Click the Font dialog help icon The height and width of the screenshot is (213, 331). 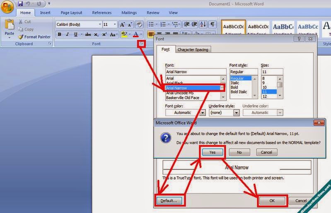tap(299, 39)
